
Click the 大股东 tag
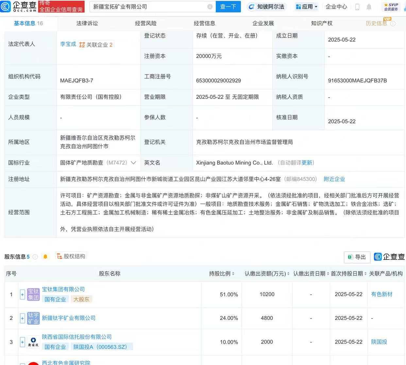tap(81, 299)
